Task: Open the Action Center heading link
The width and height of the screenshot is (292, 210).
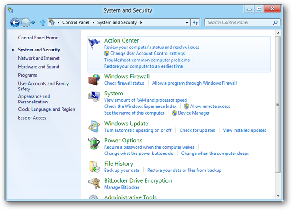Action: pyautogui.click(x=121, y=40)
